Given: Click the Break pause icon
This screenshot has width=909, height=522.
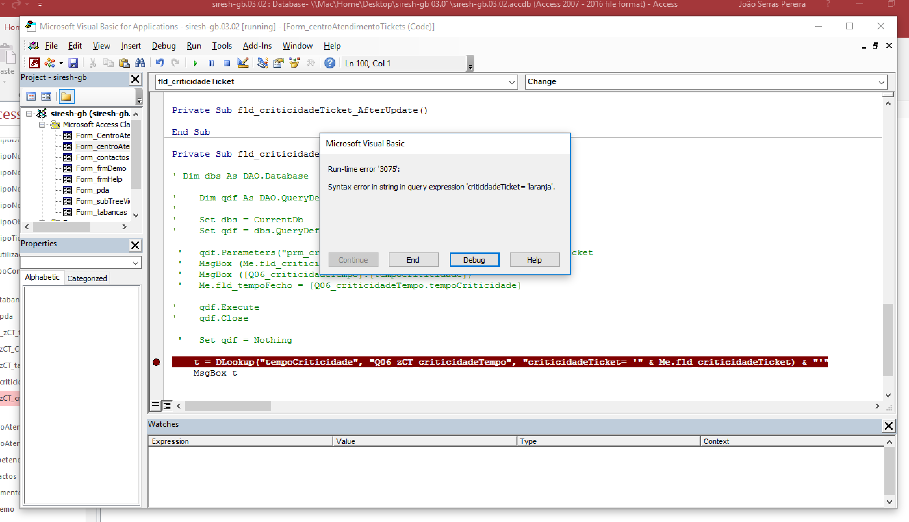Looking at the screenshot, I should coord(211,63).
